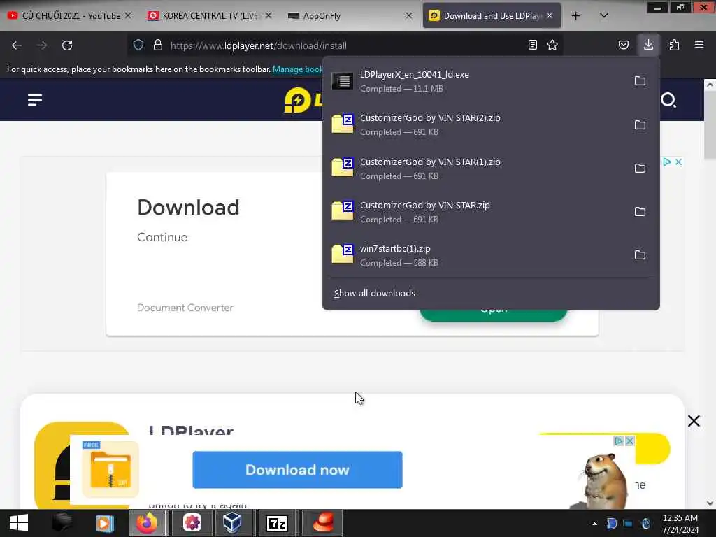This screenshot has height=537, width=716.
Task: Open the red hat taskbar application
Action: [x=322, y=523]
